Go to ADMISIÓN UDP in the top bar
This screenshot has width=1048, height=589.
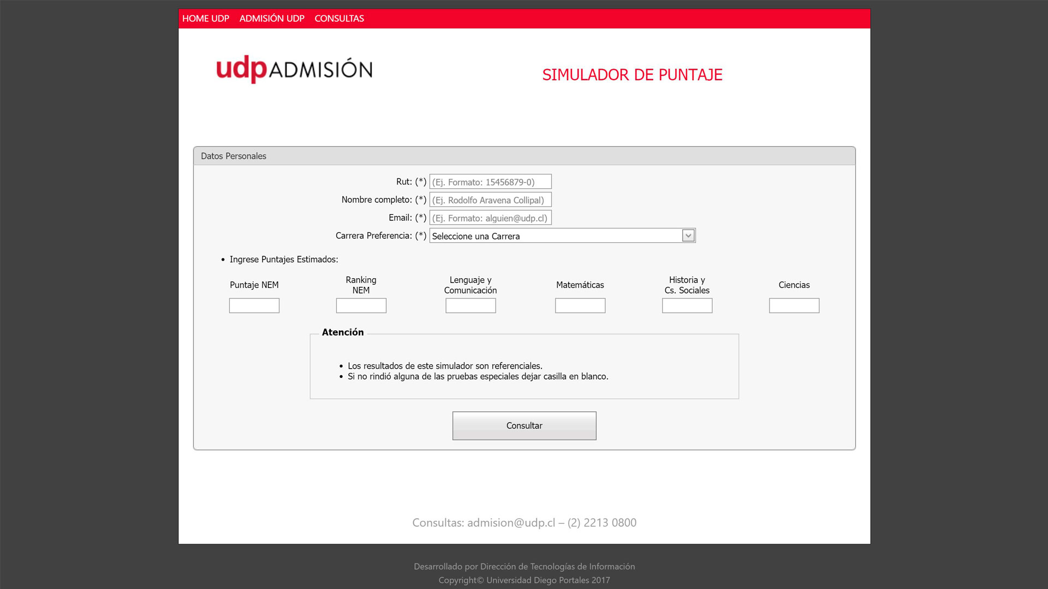click(x=272, y=19)
